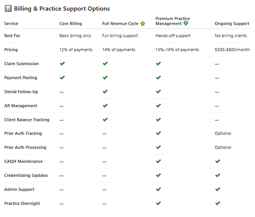
Task: Click Premium column's Prior Auth Tracking checkmark
Action: 159,133
